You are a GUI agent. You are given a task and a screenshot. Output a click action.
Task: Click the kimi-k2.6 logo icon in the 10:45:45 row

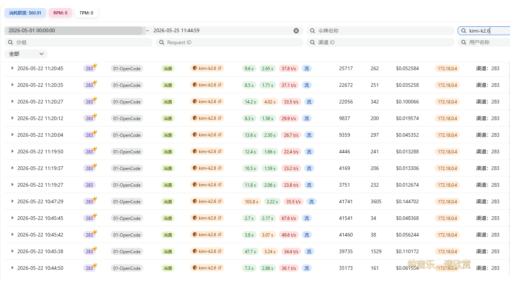(x=195, y=218)
